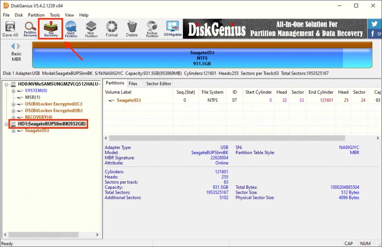Click End Cylinder column header
Viewport: 382px width, 247px height.
[321, 92]
